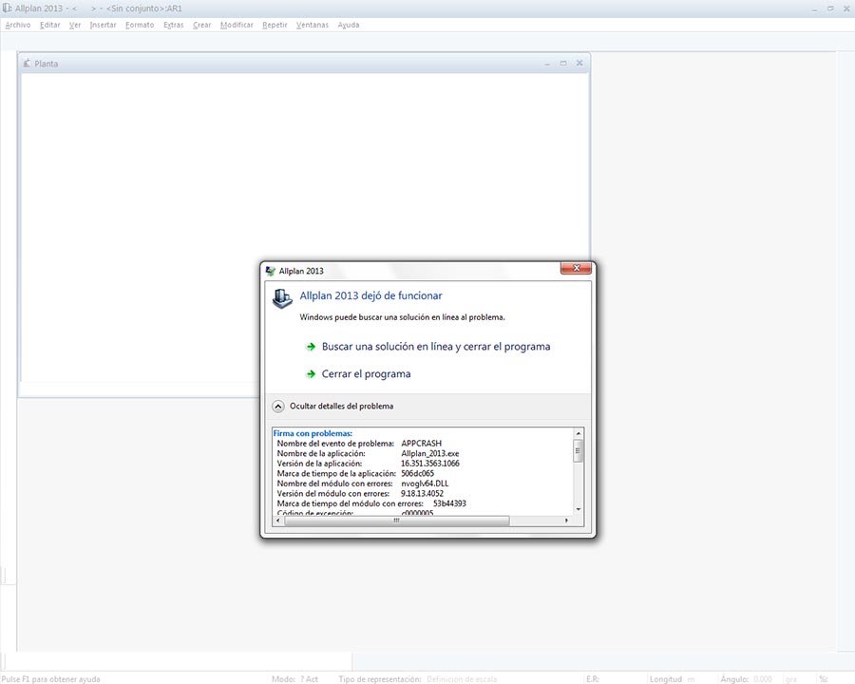855x684 pixels.
Task: Open the Ventanas menu
Action: 313,25
